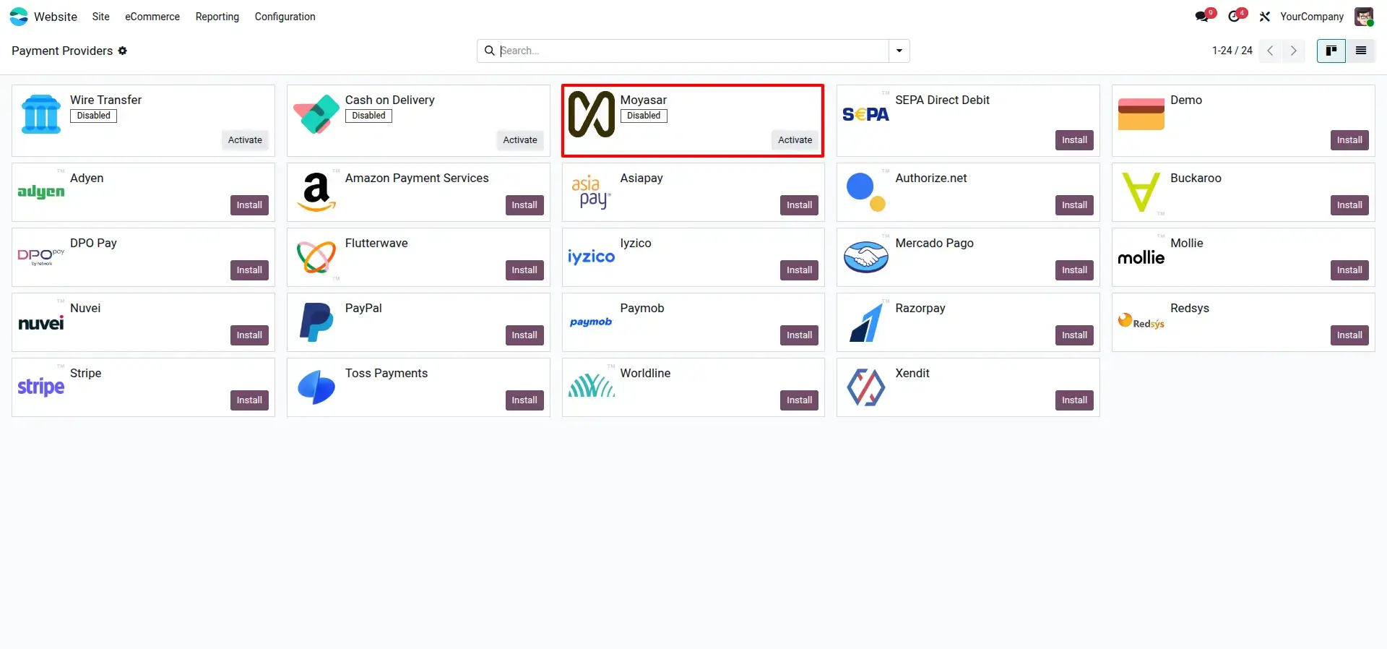Click the Authorize.net logo
Viewport: 1387px width, 649px height.
click(865, 192)
